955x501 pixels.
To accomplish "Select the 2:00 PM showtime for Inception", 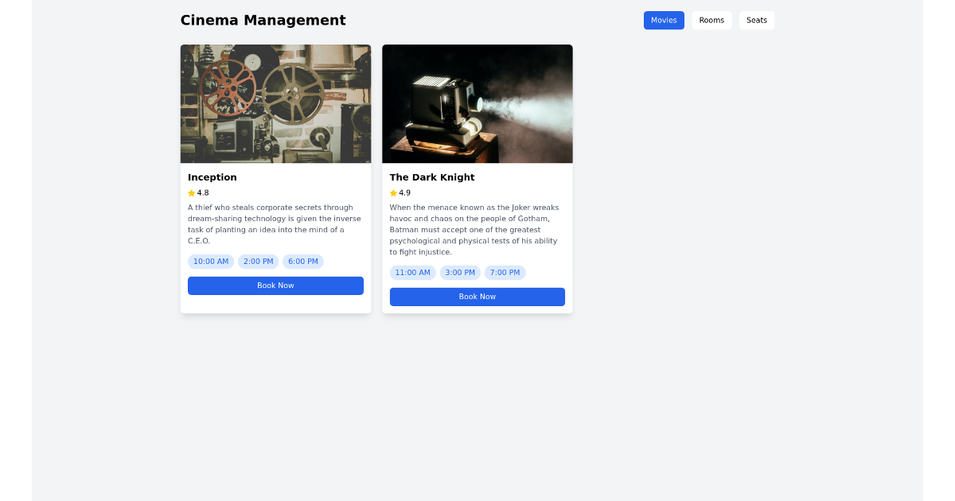I will tap(258, 261).
